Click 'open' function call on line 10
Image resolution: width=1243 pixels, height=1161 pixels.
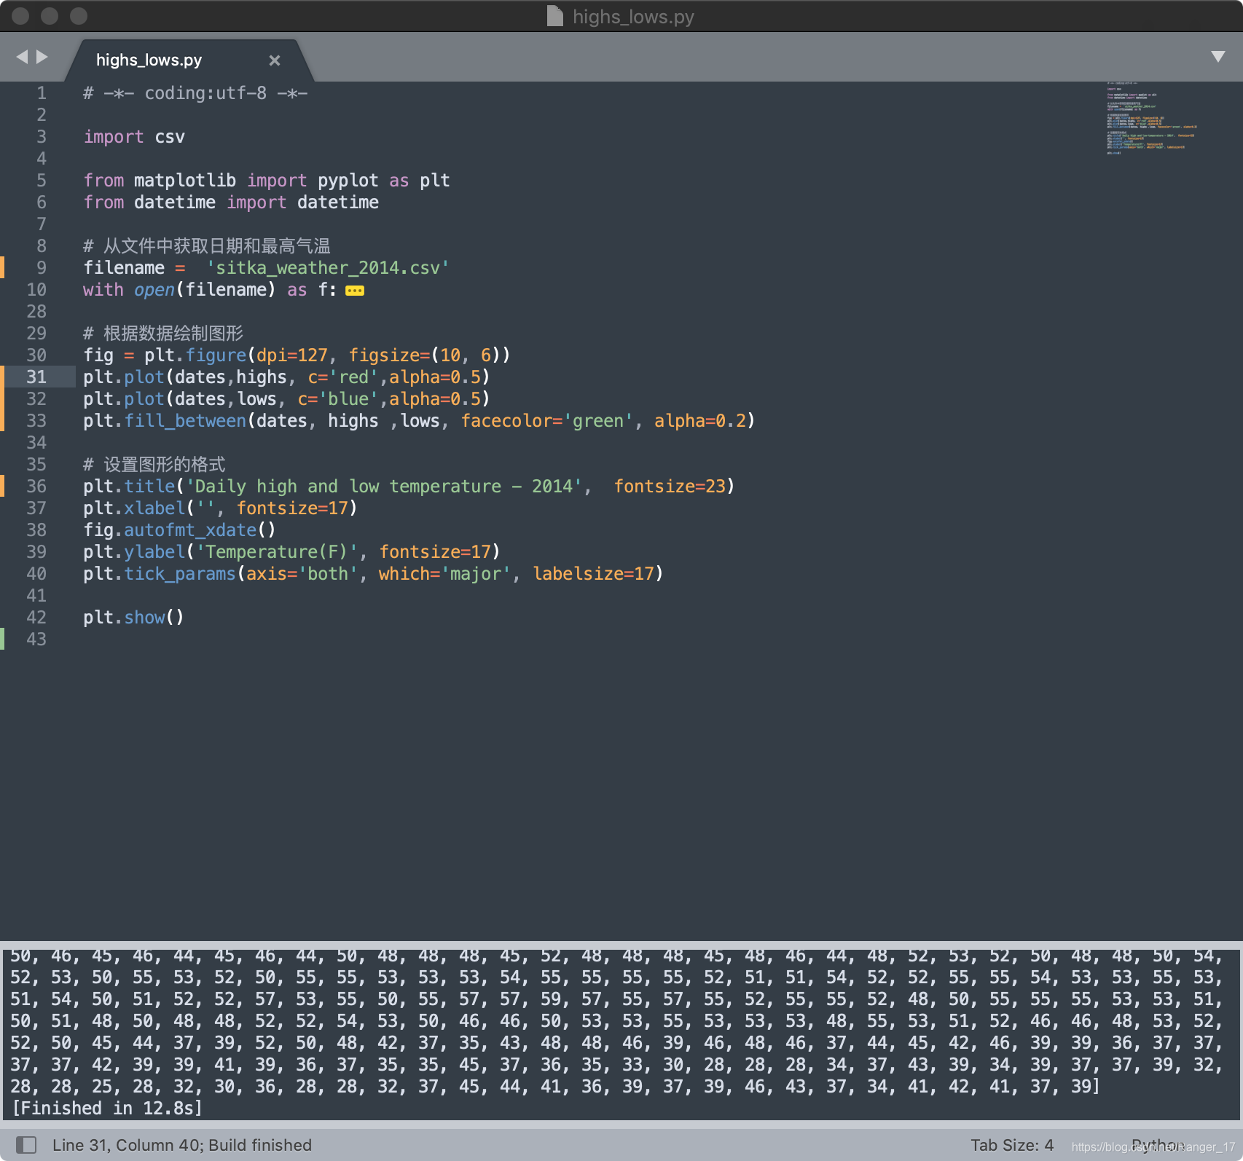(x=154, y=290)
